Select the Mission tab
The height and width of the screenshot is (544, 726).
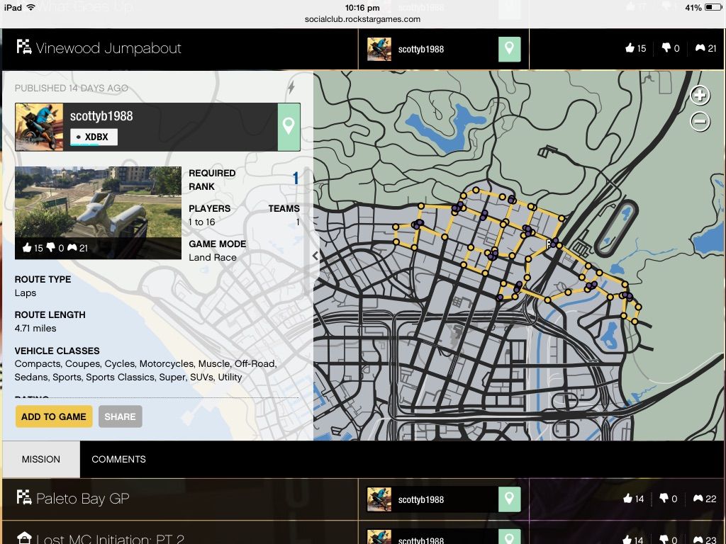point(41,459)
